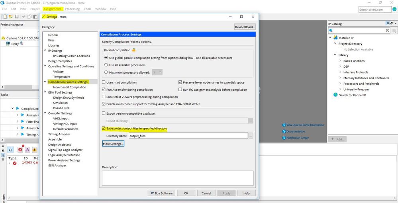Click the altera.com globe search icon
This screenshot has width=398, height=203.
tap(395, 10)
